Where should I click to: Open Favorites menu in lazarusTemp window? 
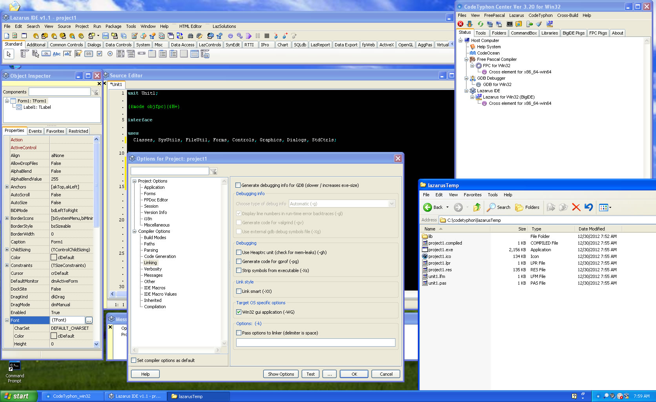tap(472, 195)
